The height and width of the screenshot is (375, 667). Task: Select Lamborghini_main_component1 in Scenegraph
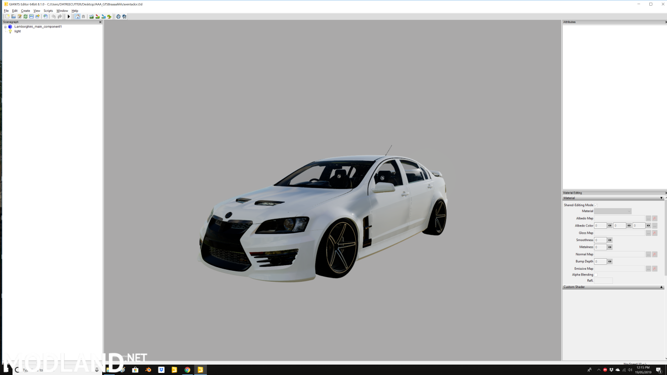point(38,27)
